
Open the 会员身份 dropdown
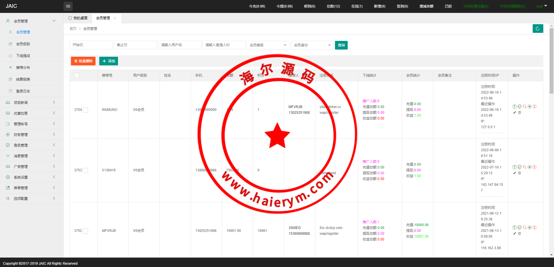coord(312,45)
